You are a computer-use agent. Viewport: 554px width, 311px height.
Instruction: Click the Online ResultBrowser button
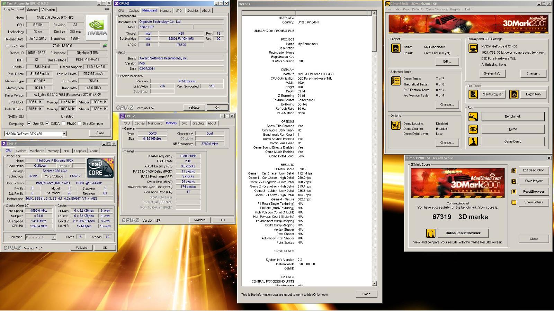(463, 233)
